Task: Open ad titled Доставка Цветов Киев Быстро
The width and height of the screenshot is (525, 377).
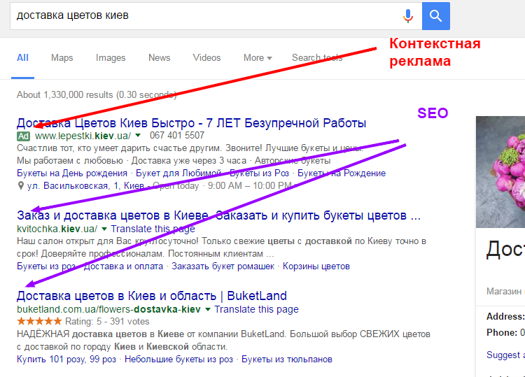Action: click(192, 123)
